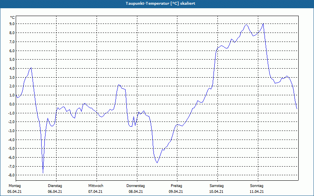
Task: Select the 5,0 y-axis value
Action: (12, 60)
